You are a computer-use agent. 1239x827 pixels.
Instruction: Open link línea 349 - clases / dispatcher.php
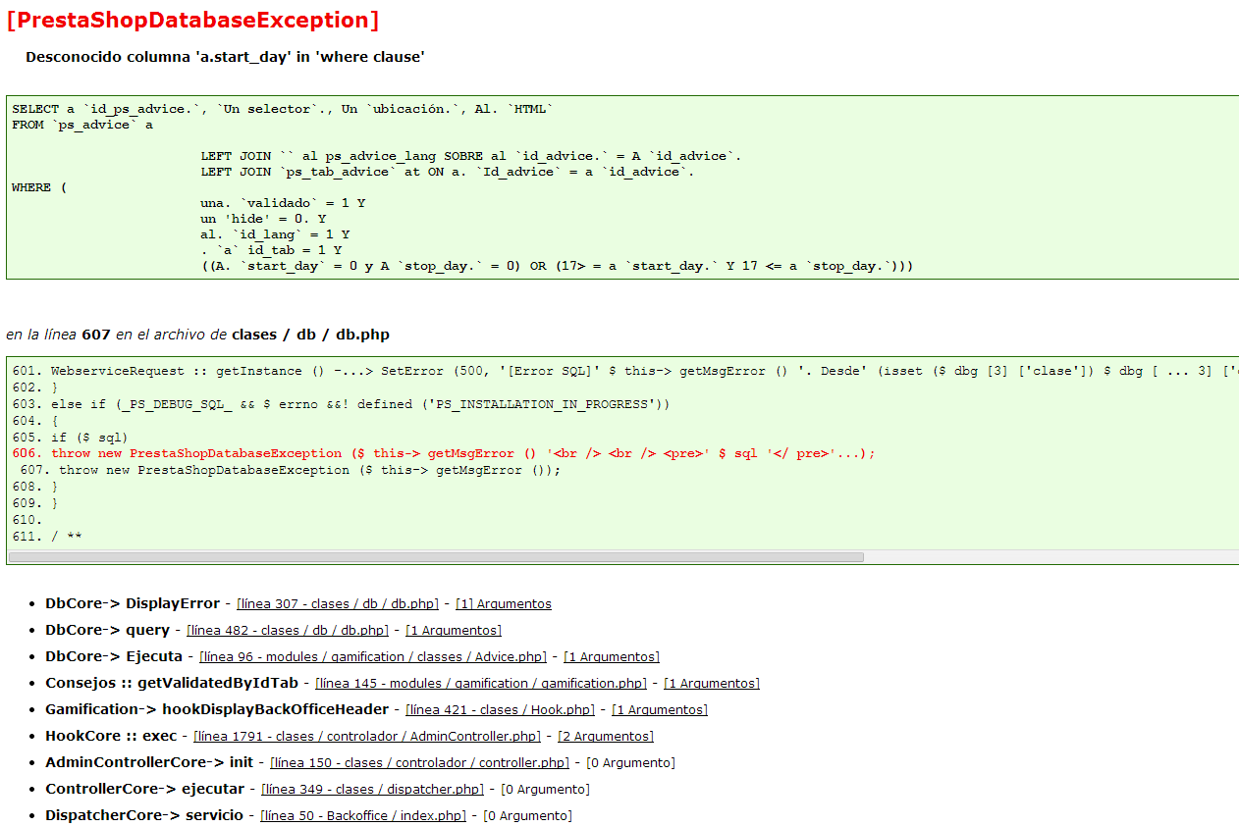click(373, 790)
